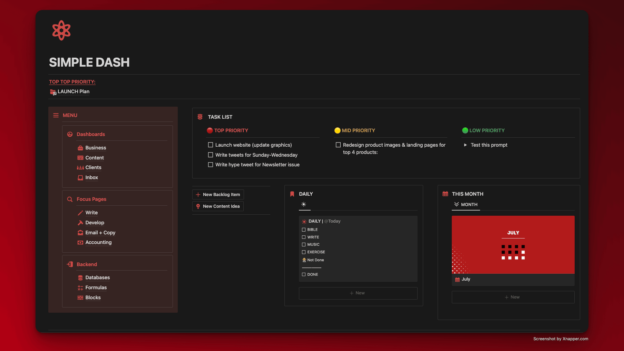Click the THIS MONTH calendar icon
The height and width of the screenshot is (351, 624).
445,194
